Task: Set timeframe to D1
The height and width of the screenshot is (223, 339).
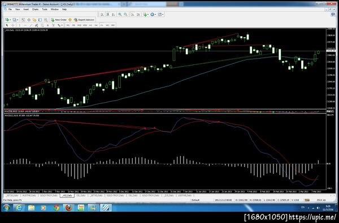Action: pyautogui.click(x=102, y=25)
